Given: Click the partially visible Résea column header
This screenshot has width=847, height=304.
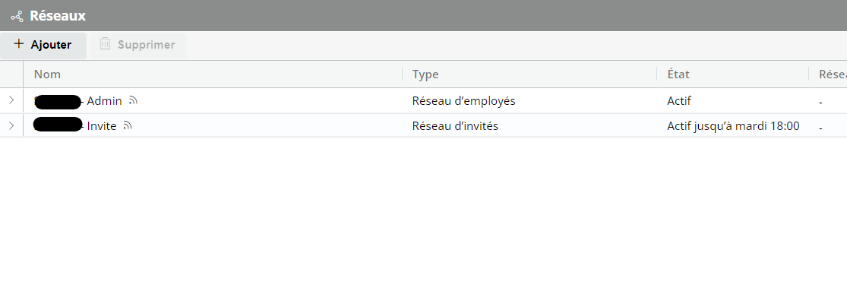Looking at the screenshot, I should [832, 74].
